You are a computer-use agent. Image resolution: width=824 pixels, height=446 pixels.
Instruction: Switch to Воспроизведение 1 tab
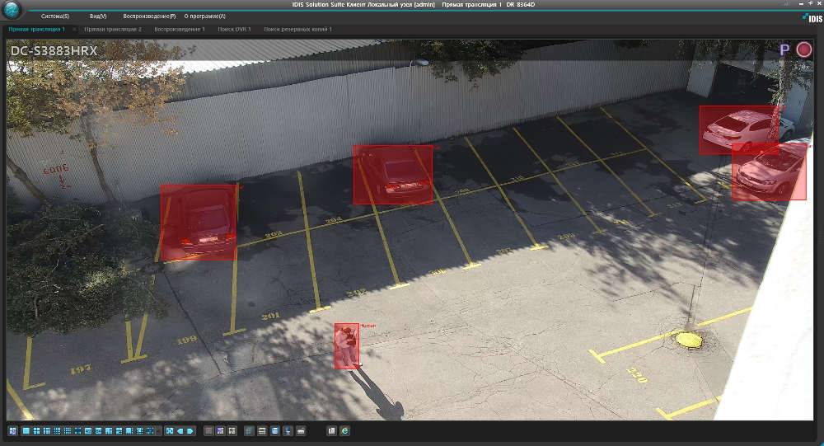(x=180, y=30)
